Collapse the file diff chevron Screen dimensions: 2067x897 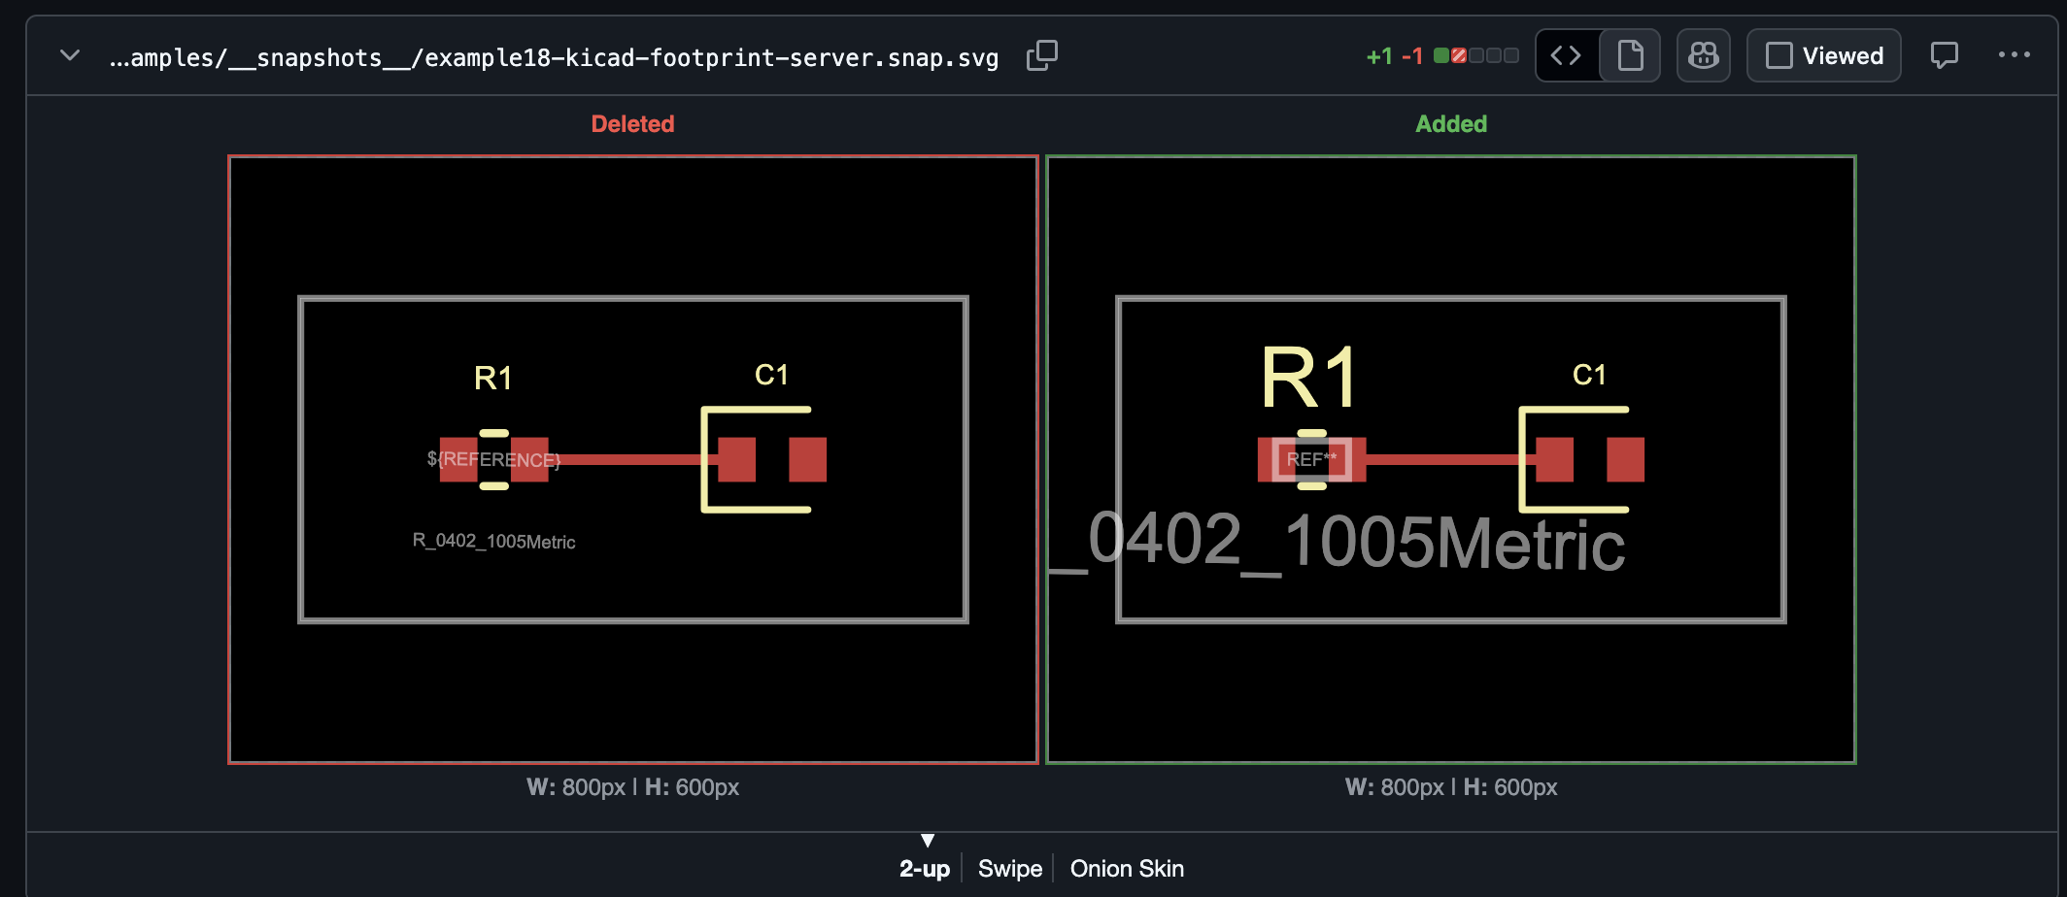[x=70, y=55]
